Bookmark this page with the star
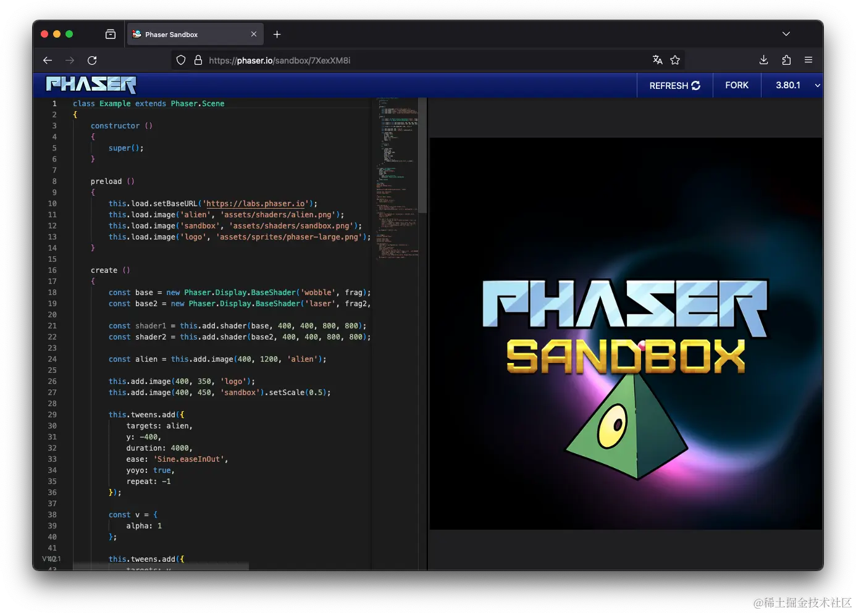Screen dimensions: 856x613 point(675,60)
